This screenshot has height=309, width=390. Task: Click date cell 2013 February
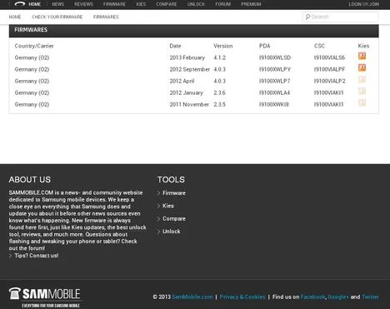pos(187,57)
